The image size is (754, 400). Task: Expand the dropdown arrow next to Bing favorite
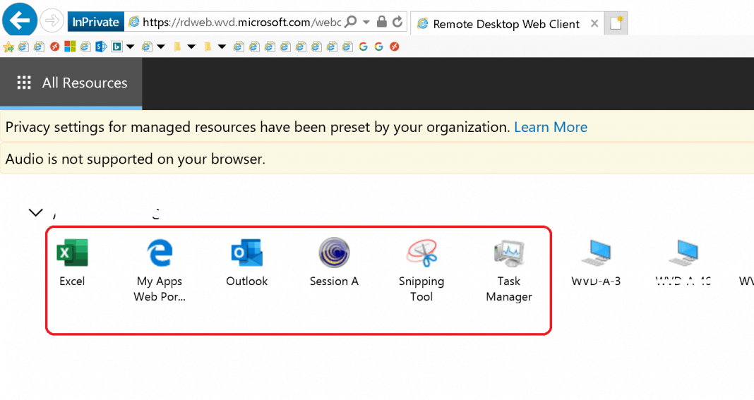131,47
